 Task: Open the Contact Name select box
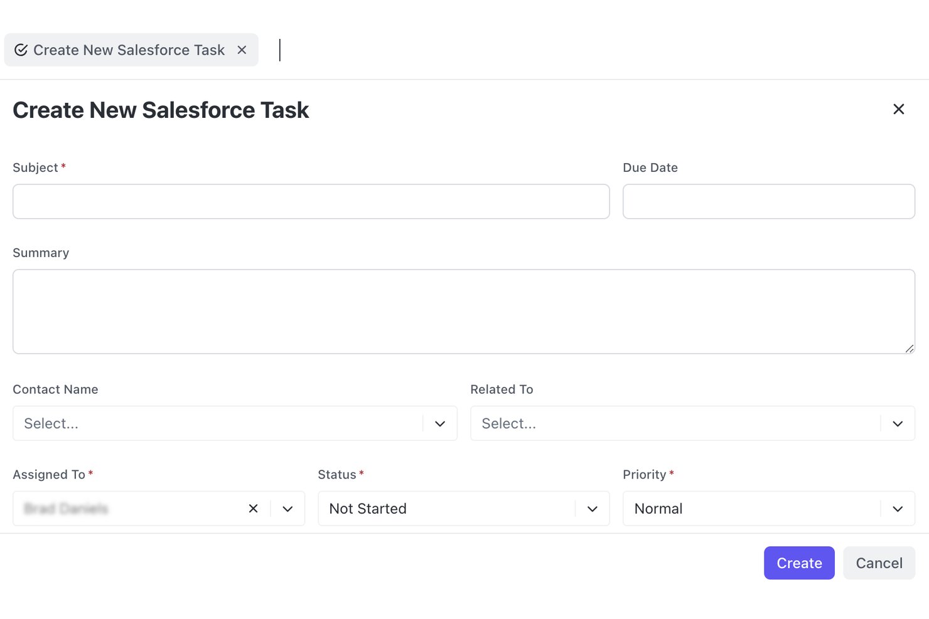tap(235, 423)
